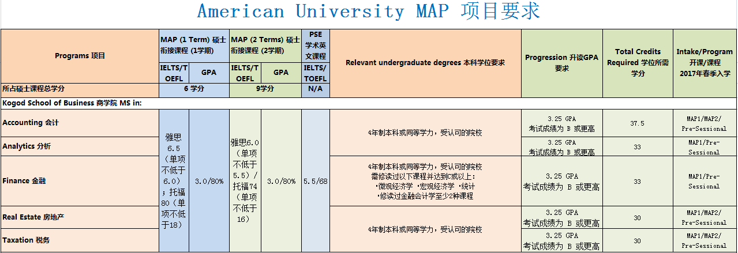Select the 6 学分 cell
The height and width of the screenshot is (253, 738).
tap(194, 89)
